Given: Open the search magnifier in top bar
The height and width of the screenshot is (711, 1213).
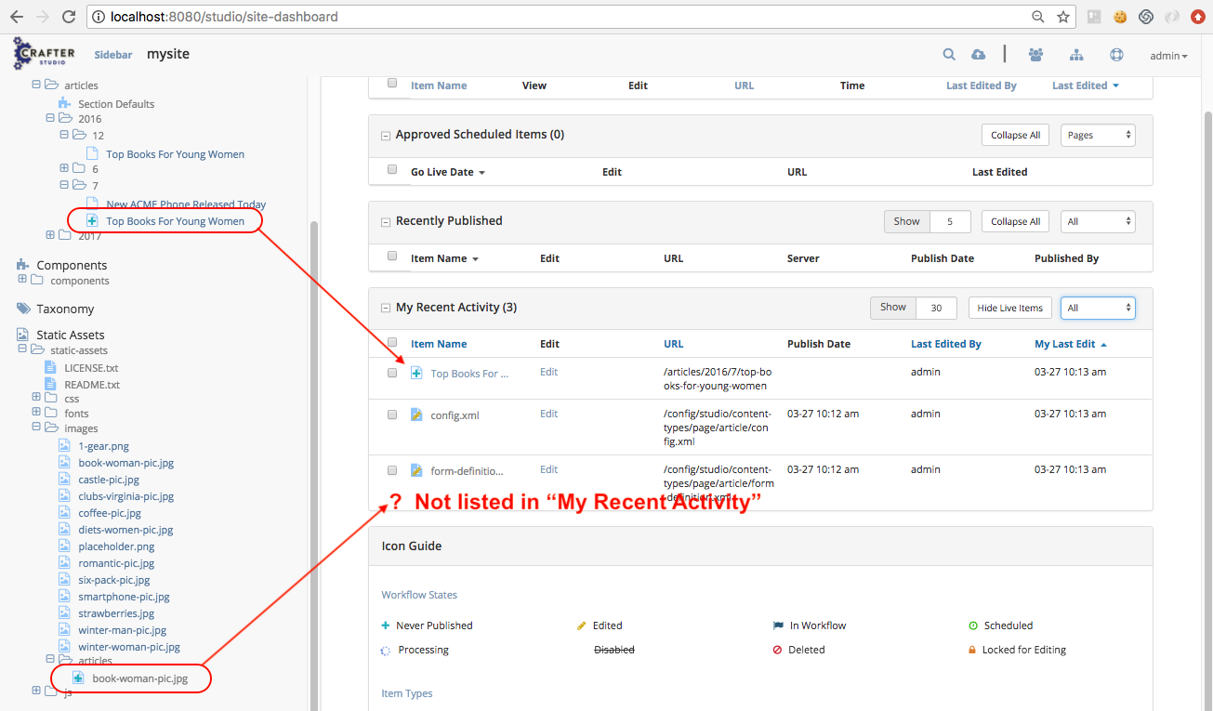Looking at the screenshot, I should 949,55.
